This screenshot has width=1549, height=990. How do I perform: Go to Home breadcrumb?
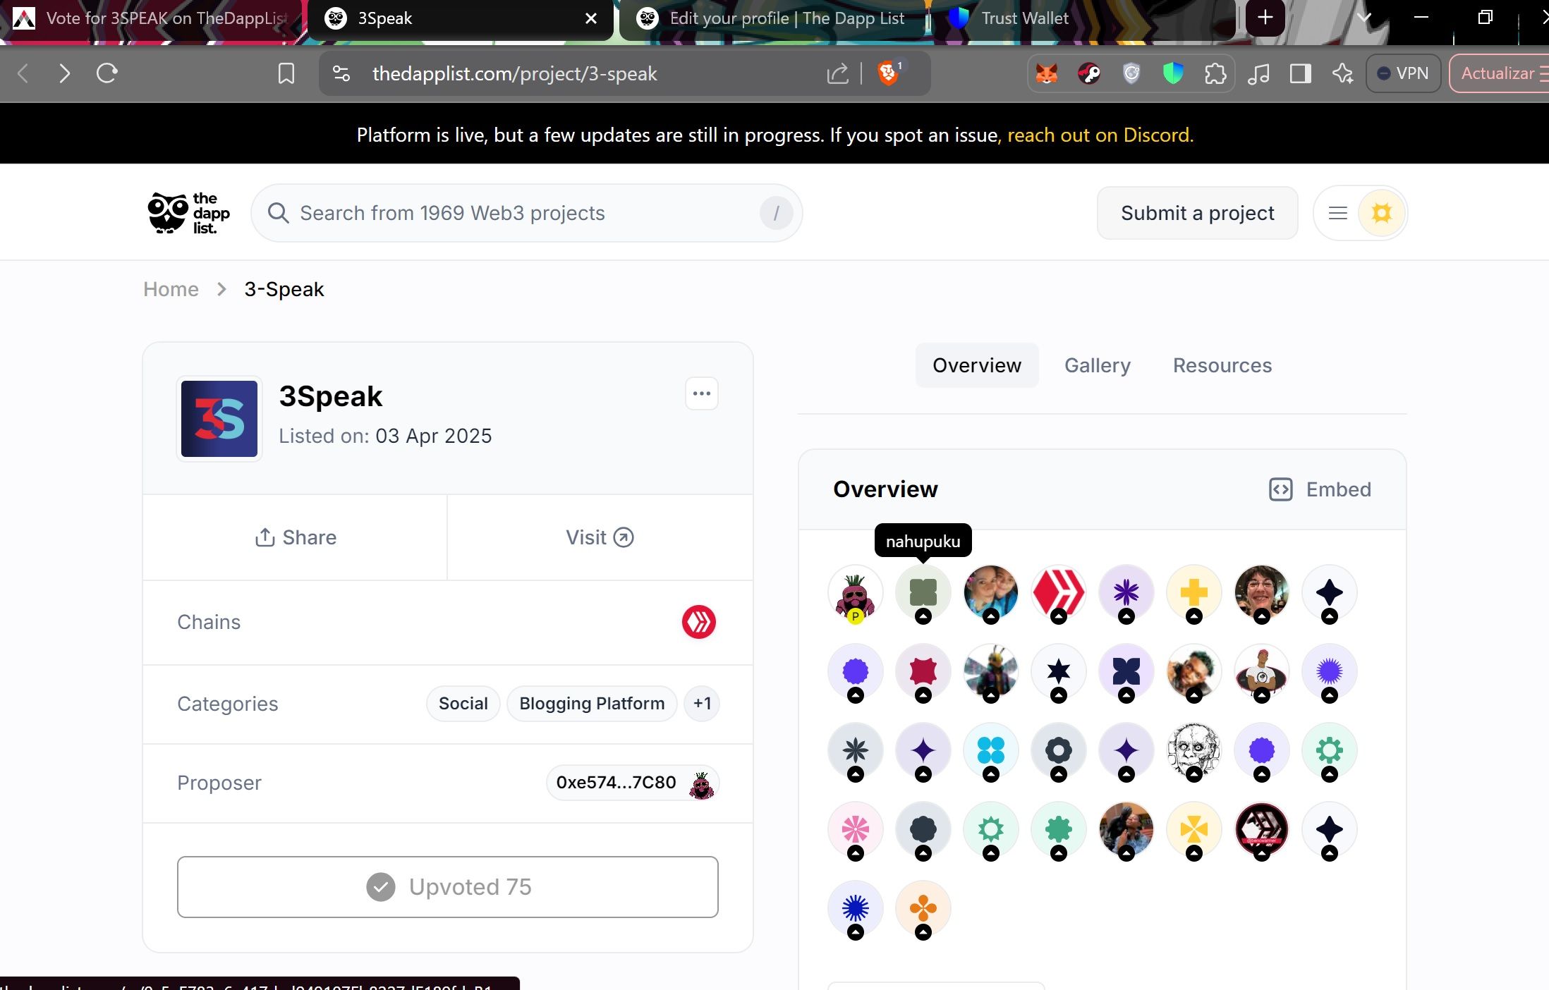click(171, 289)
